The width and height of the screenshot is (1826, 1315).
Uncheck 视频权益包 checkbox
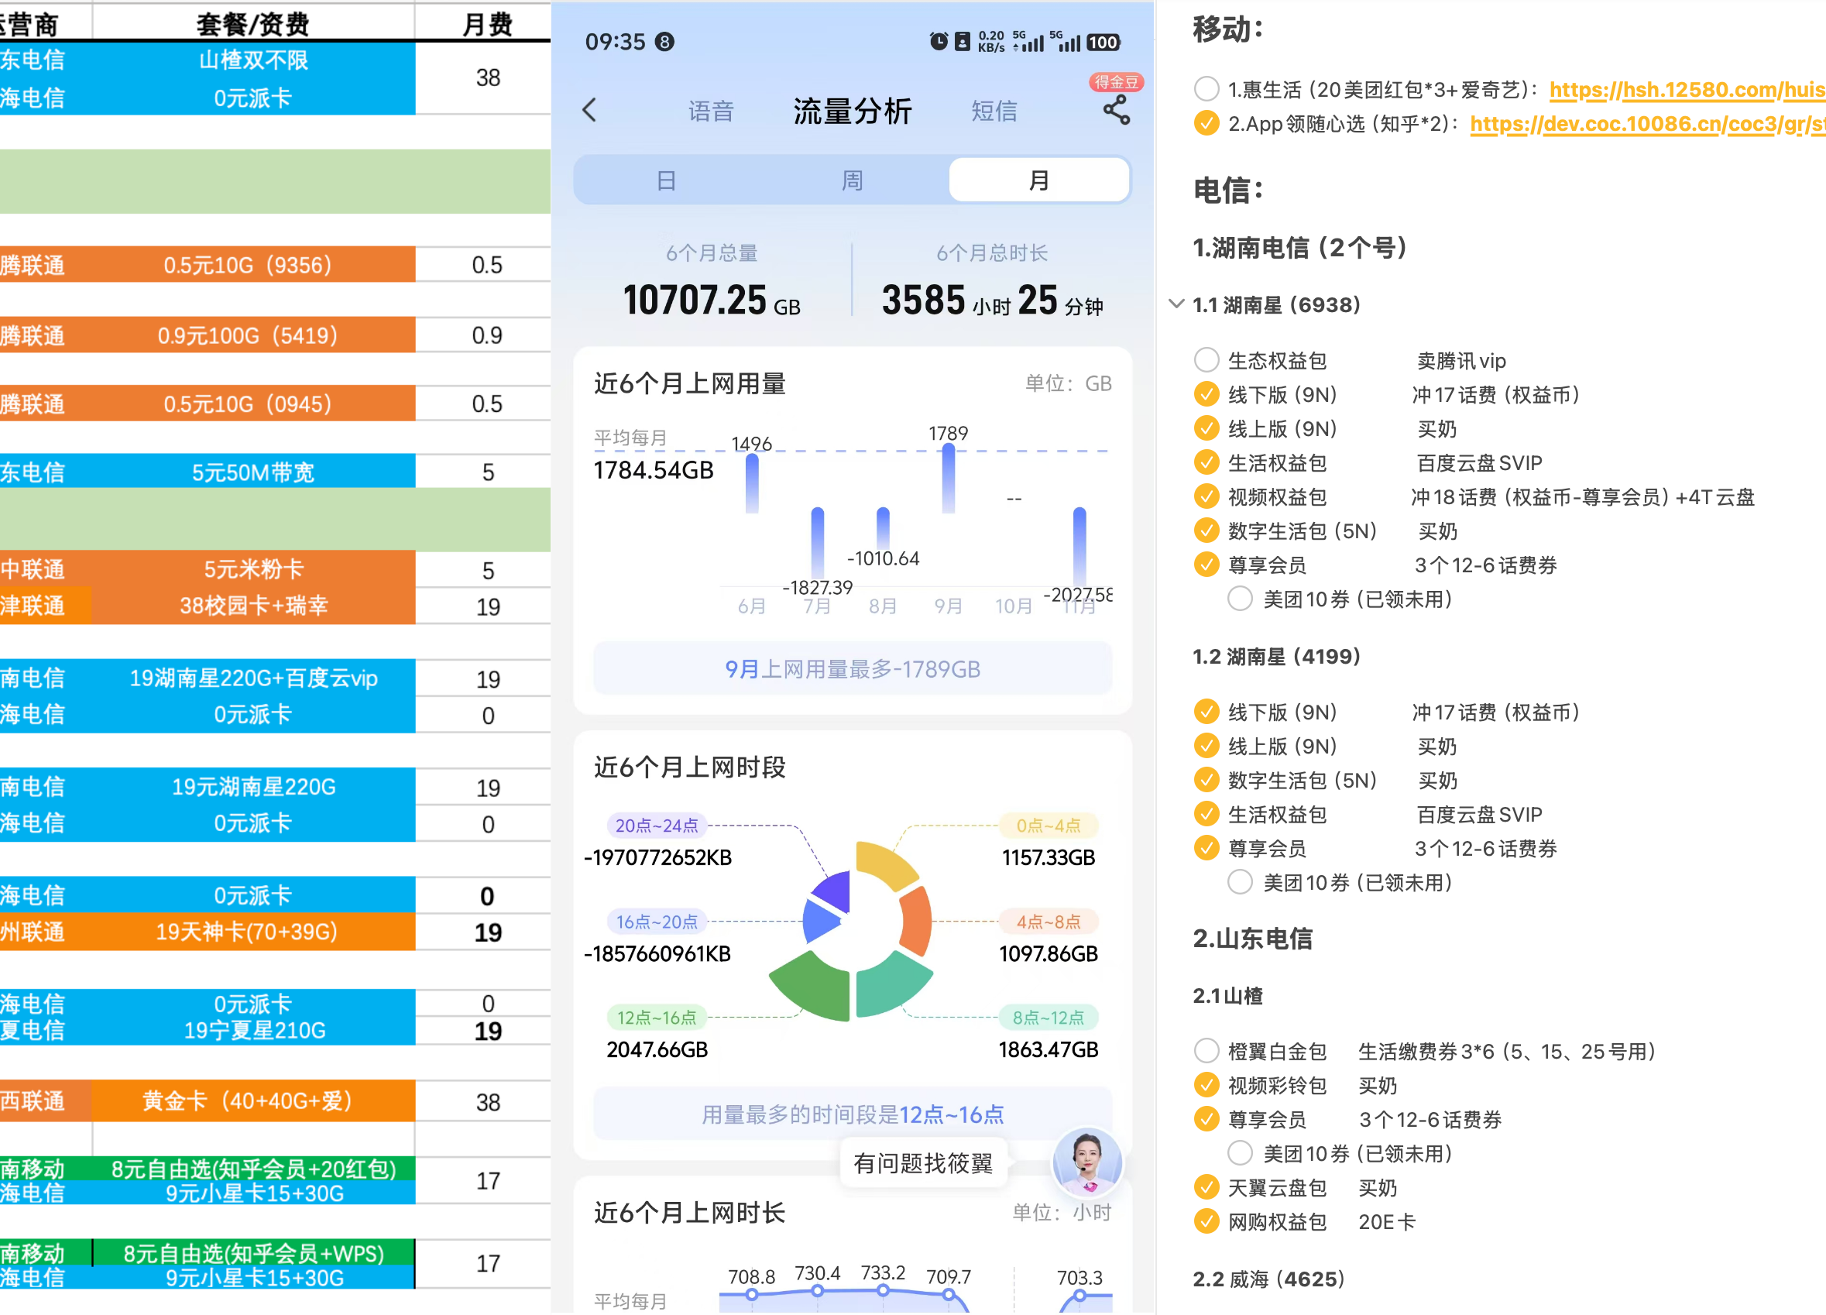[x=1206, y=497]
